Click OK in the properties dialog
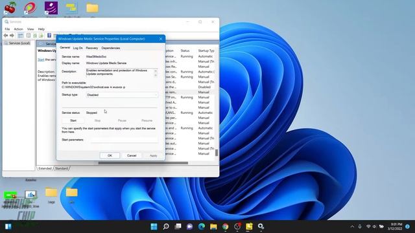Image resolution: width=415 pixels, height=233 pixels. (x=110, y=155)
